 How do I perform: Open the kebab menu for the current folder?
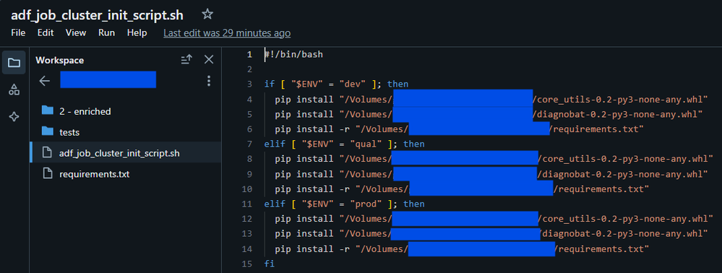click(x=209, y=81)
